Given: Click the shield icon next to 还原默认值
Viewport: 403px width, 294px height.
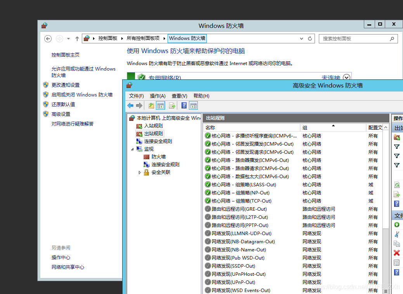Looking at the screenshot, I should tap(46, 104).
